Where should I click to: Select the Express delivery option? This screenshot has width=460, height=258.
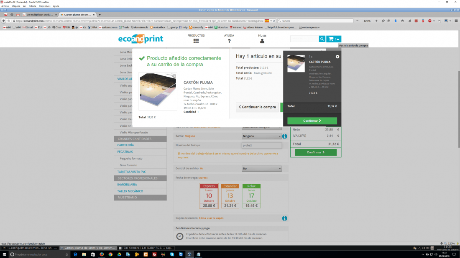coord(209,196)
